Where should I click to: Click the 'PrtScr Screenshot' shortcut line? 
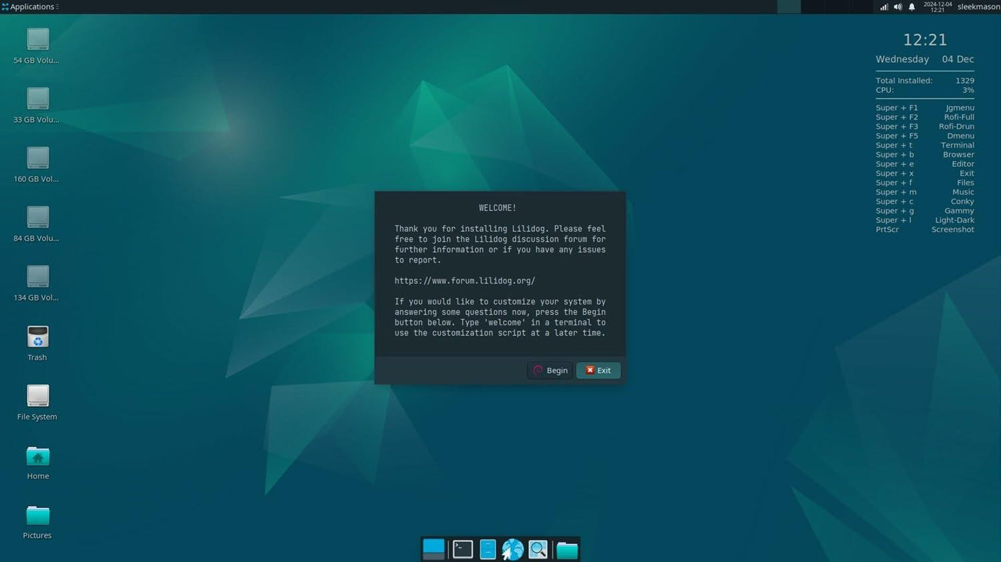(x=925, y=229)
